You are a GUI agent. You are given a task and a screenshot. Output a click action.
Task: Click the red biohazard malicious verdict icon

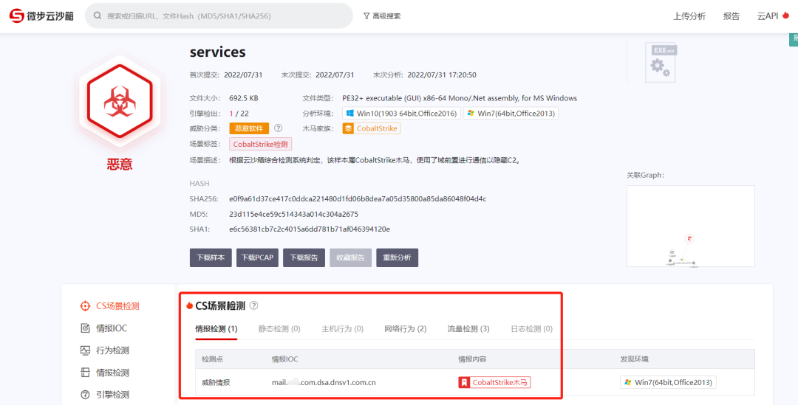point(120,101)
